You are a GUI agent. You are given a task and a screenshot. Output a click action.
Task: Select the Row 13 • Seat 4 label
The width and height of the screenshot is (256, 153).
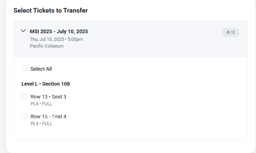[x=48, y=116]
